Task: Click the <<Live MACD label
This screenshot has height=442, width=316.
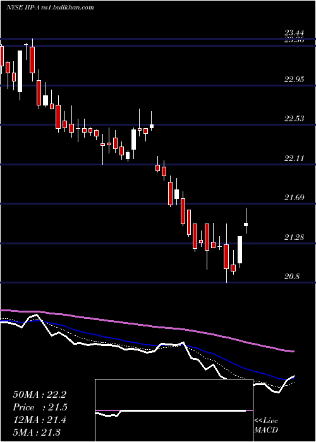Action: point(266,426)
